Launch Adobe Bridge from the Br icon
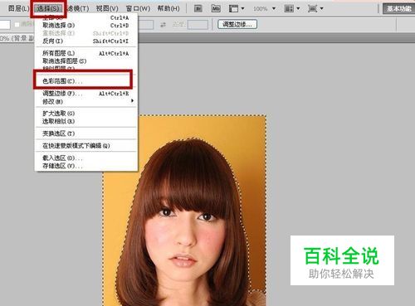 tap(198, 8)
